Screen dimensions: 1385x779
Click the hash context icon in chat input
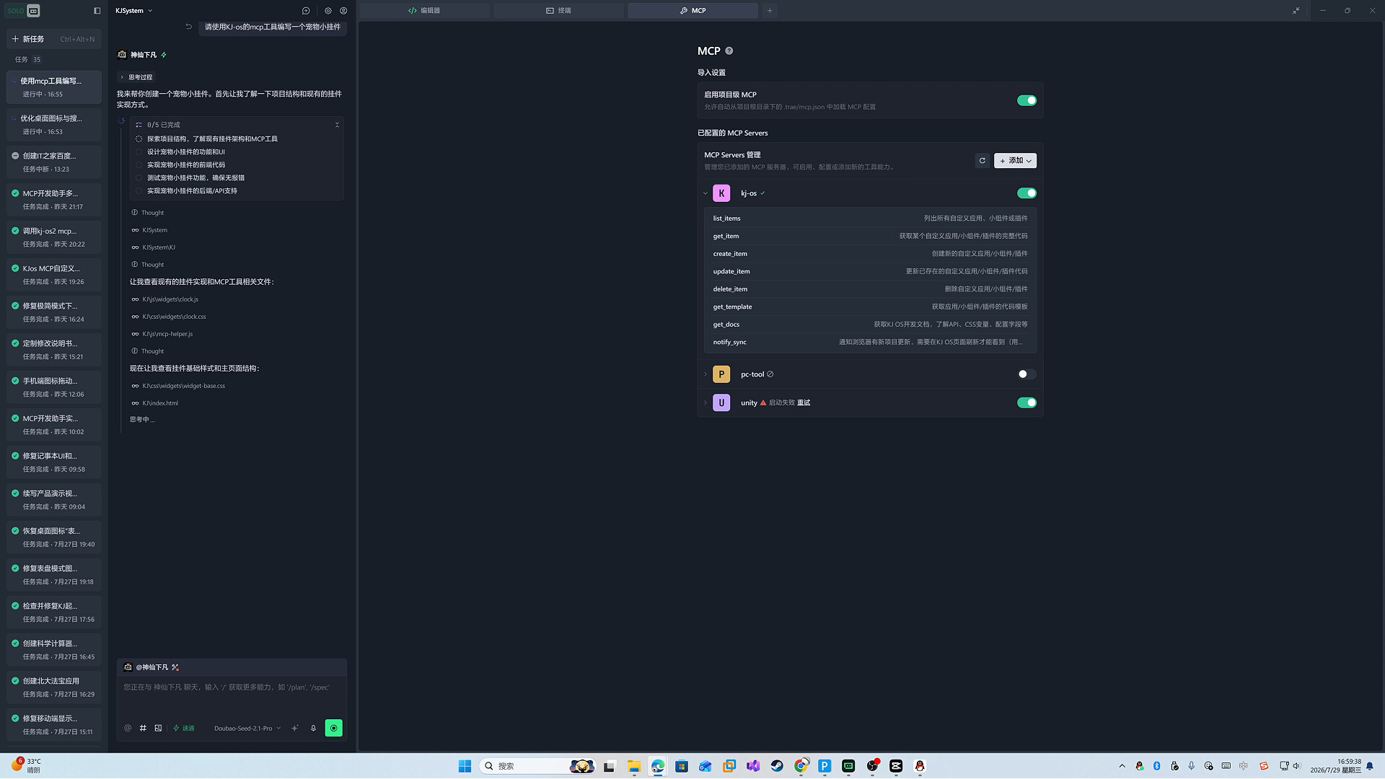click(x=143, y=729)
